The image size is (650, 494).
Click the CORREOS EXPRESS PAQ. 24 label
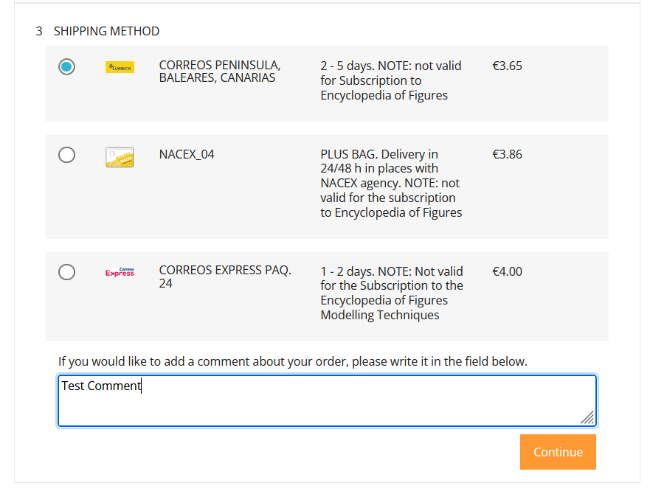225,276
